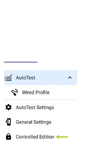This screenshot has width=97, height=166.
Task: Click the General Settings phone-gear icon
Action: point(8,122)
